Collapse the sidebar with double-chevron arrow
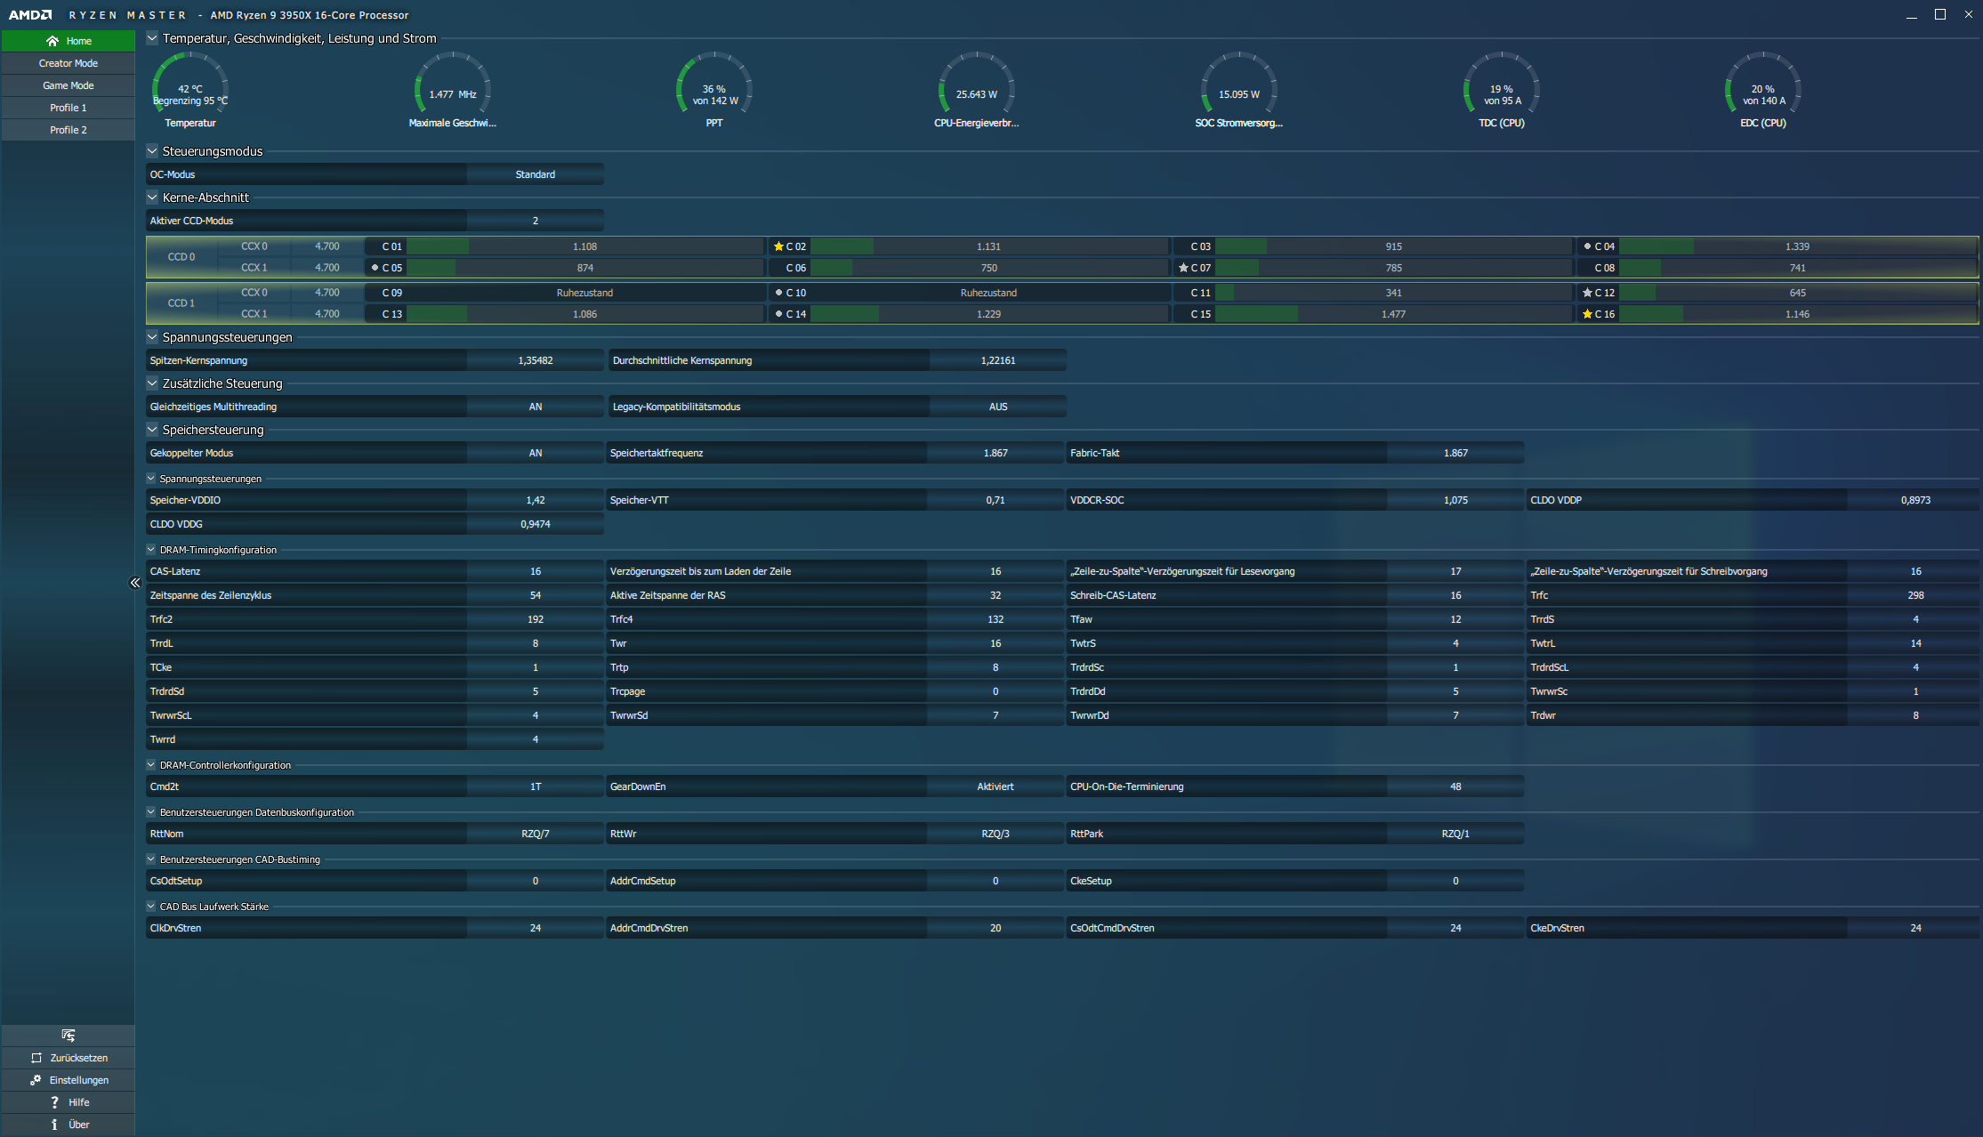 135,583
